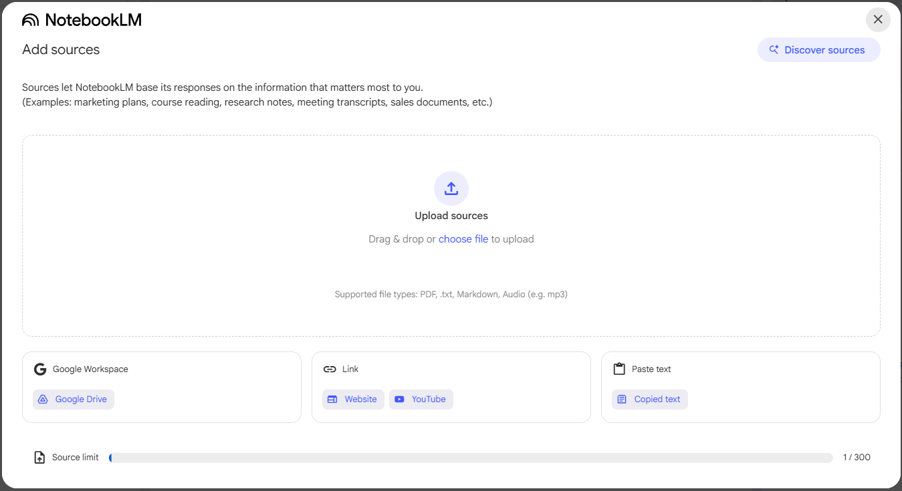Open Discover sources
The height and width of the screenshot is (491, 902).
(818, 50)
